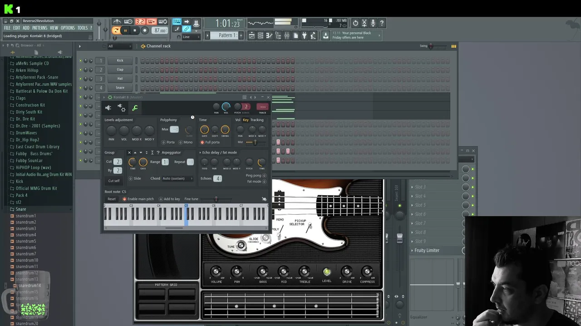Viewport: 581px width, 326px height.
Task: Open Kontakt 8 window options arrow menu
Action: (x=104, y=97)
